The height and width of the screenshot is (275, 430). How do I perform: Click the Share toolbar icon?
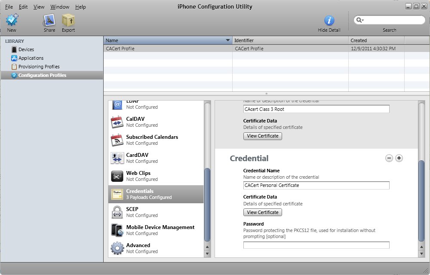[x=49, y=21]
